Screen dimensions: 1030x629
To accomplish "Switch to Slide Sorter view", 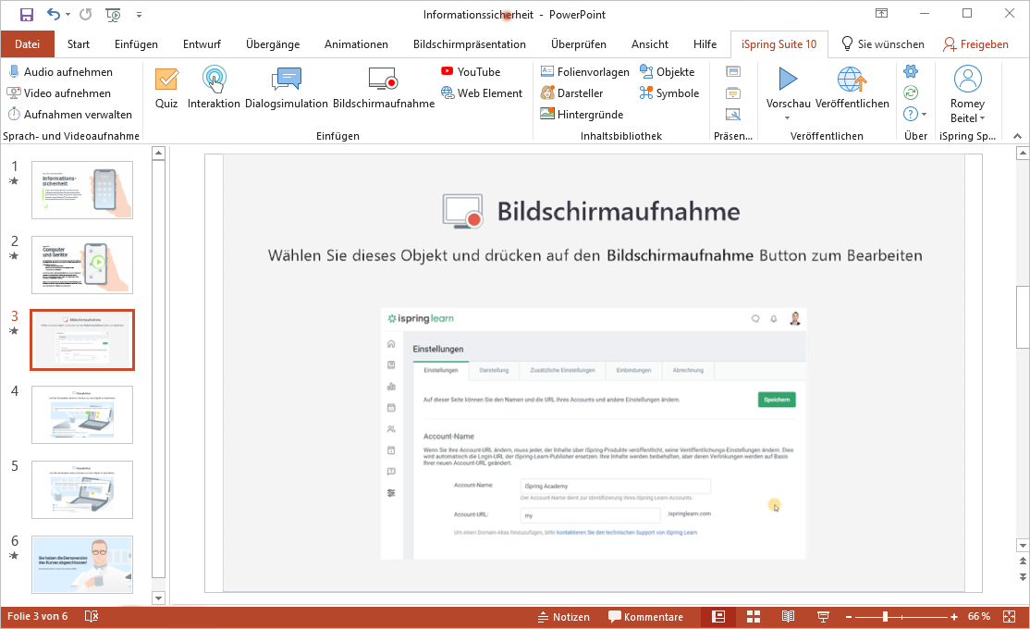I will point(754,616).
